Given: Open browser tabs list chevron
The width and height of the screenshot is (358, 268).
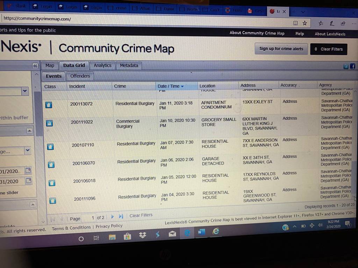Looking at the screenshot, I should pos(303,12).
